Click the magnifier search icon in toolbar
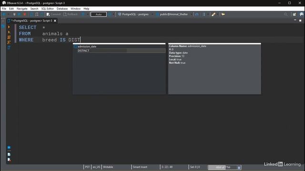Image resolution: width=305 pixels, height=171 pixels. (285, 14)
